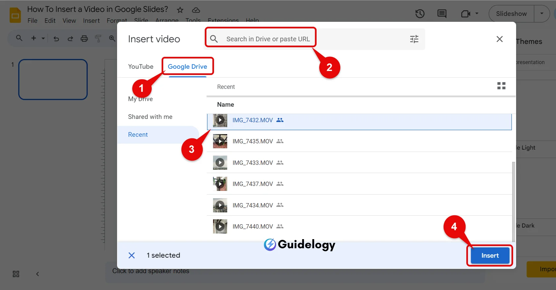Add a new slide with plus icon

pos(34,38)
